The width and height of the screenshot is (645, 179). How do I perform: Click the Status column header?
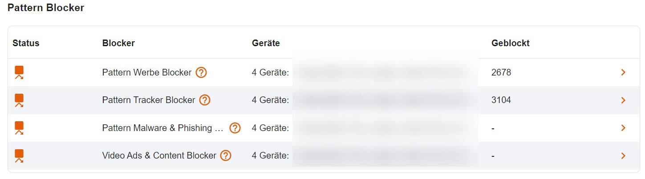[x=26, y=43]
